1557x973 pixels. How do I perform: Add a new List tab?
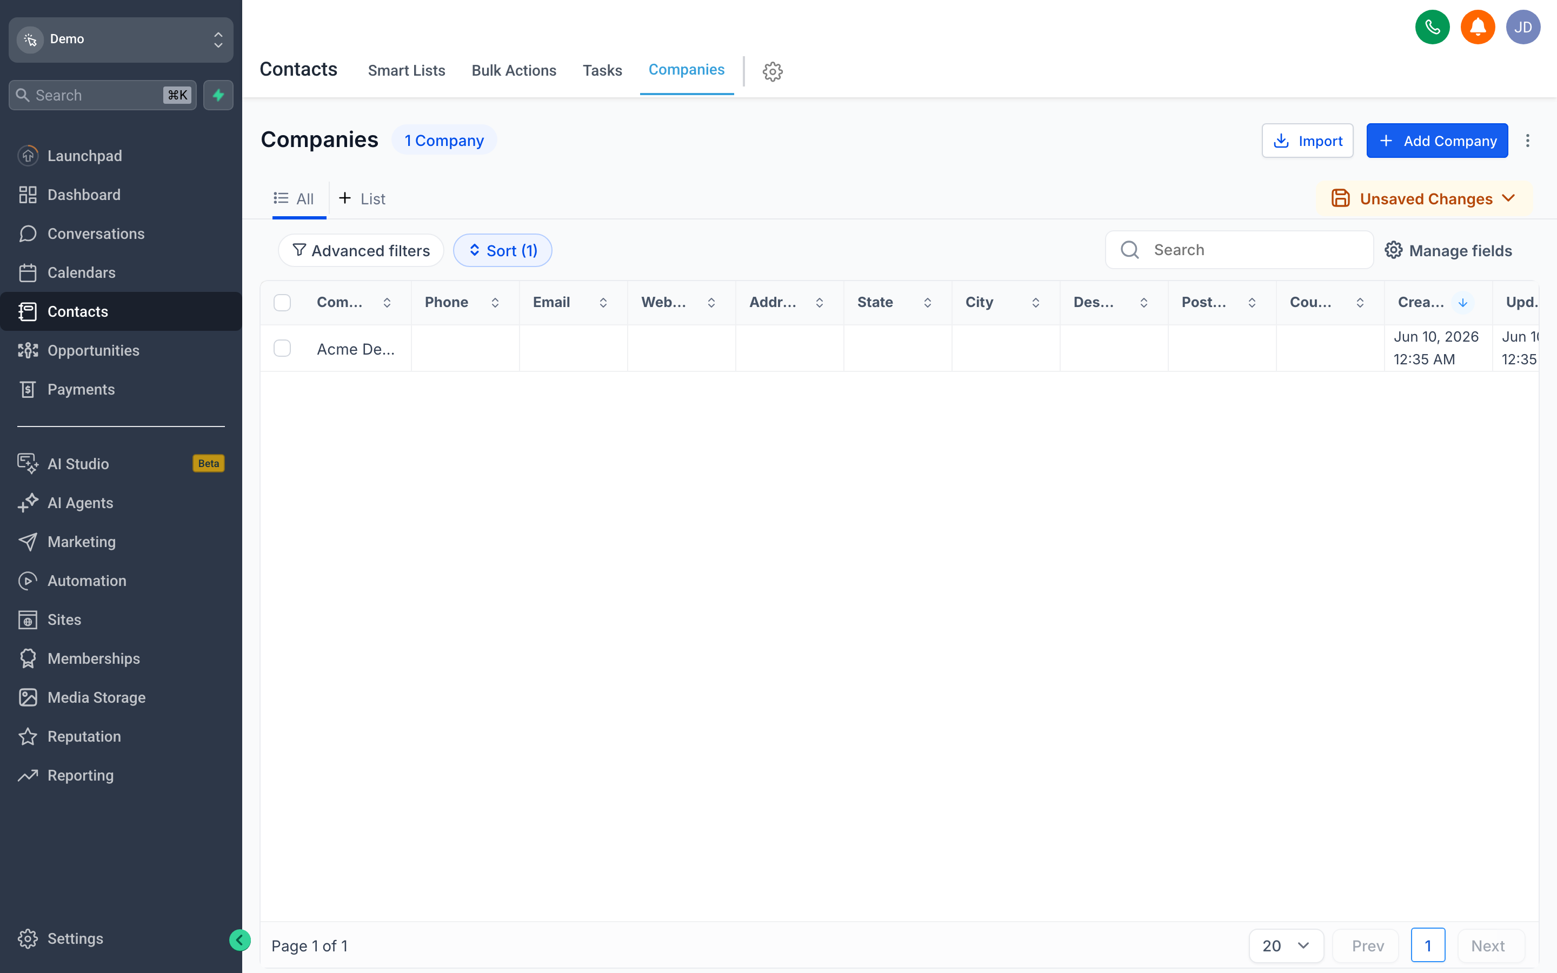(x=362, y=199)
